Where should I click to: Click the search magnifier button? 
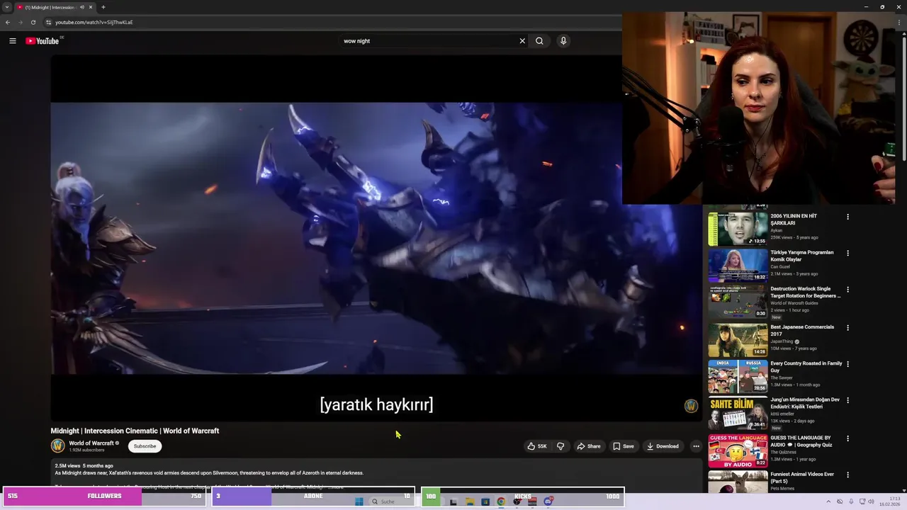tap(539, 41)
